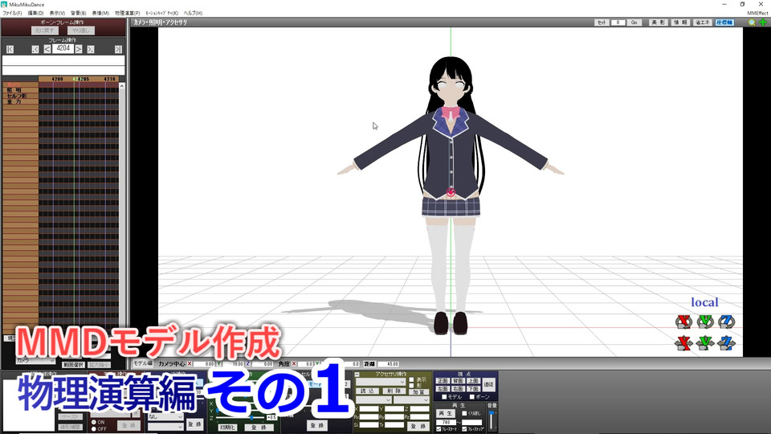This screenshot has width=771, height=434.
Task: Step forward one frame
Action: click(x=79, y=49)
